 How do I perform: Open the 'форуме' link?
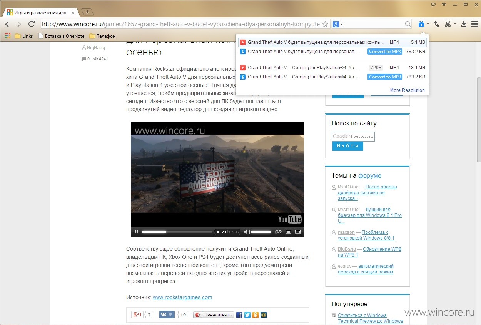click(x=370, y=175)
